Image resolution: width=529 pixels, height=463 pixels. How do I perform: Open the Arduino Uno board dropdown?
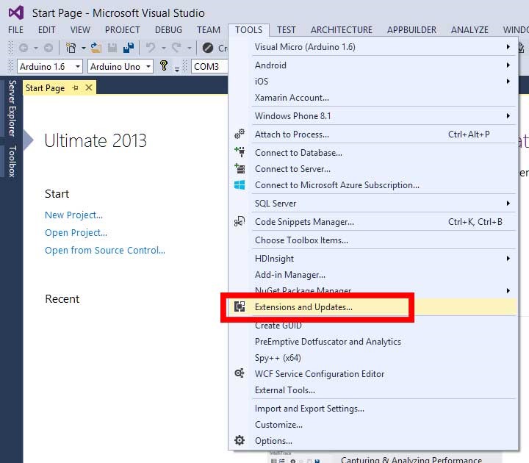pos(148,66)
